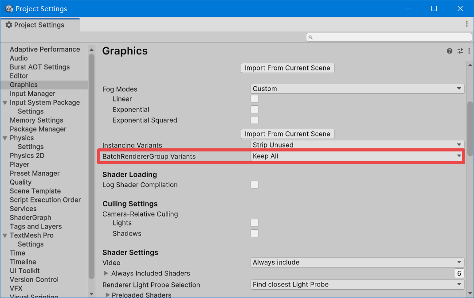This screenshot has width=474, height=298.
Task: Open Player settings
Action: (20, 165)
